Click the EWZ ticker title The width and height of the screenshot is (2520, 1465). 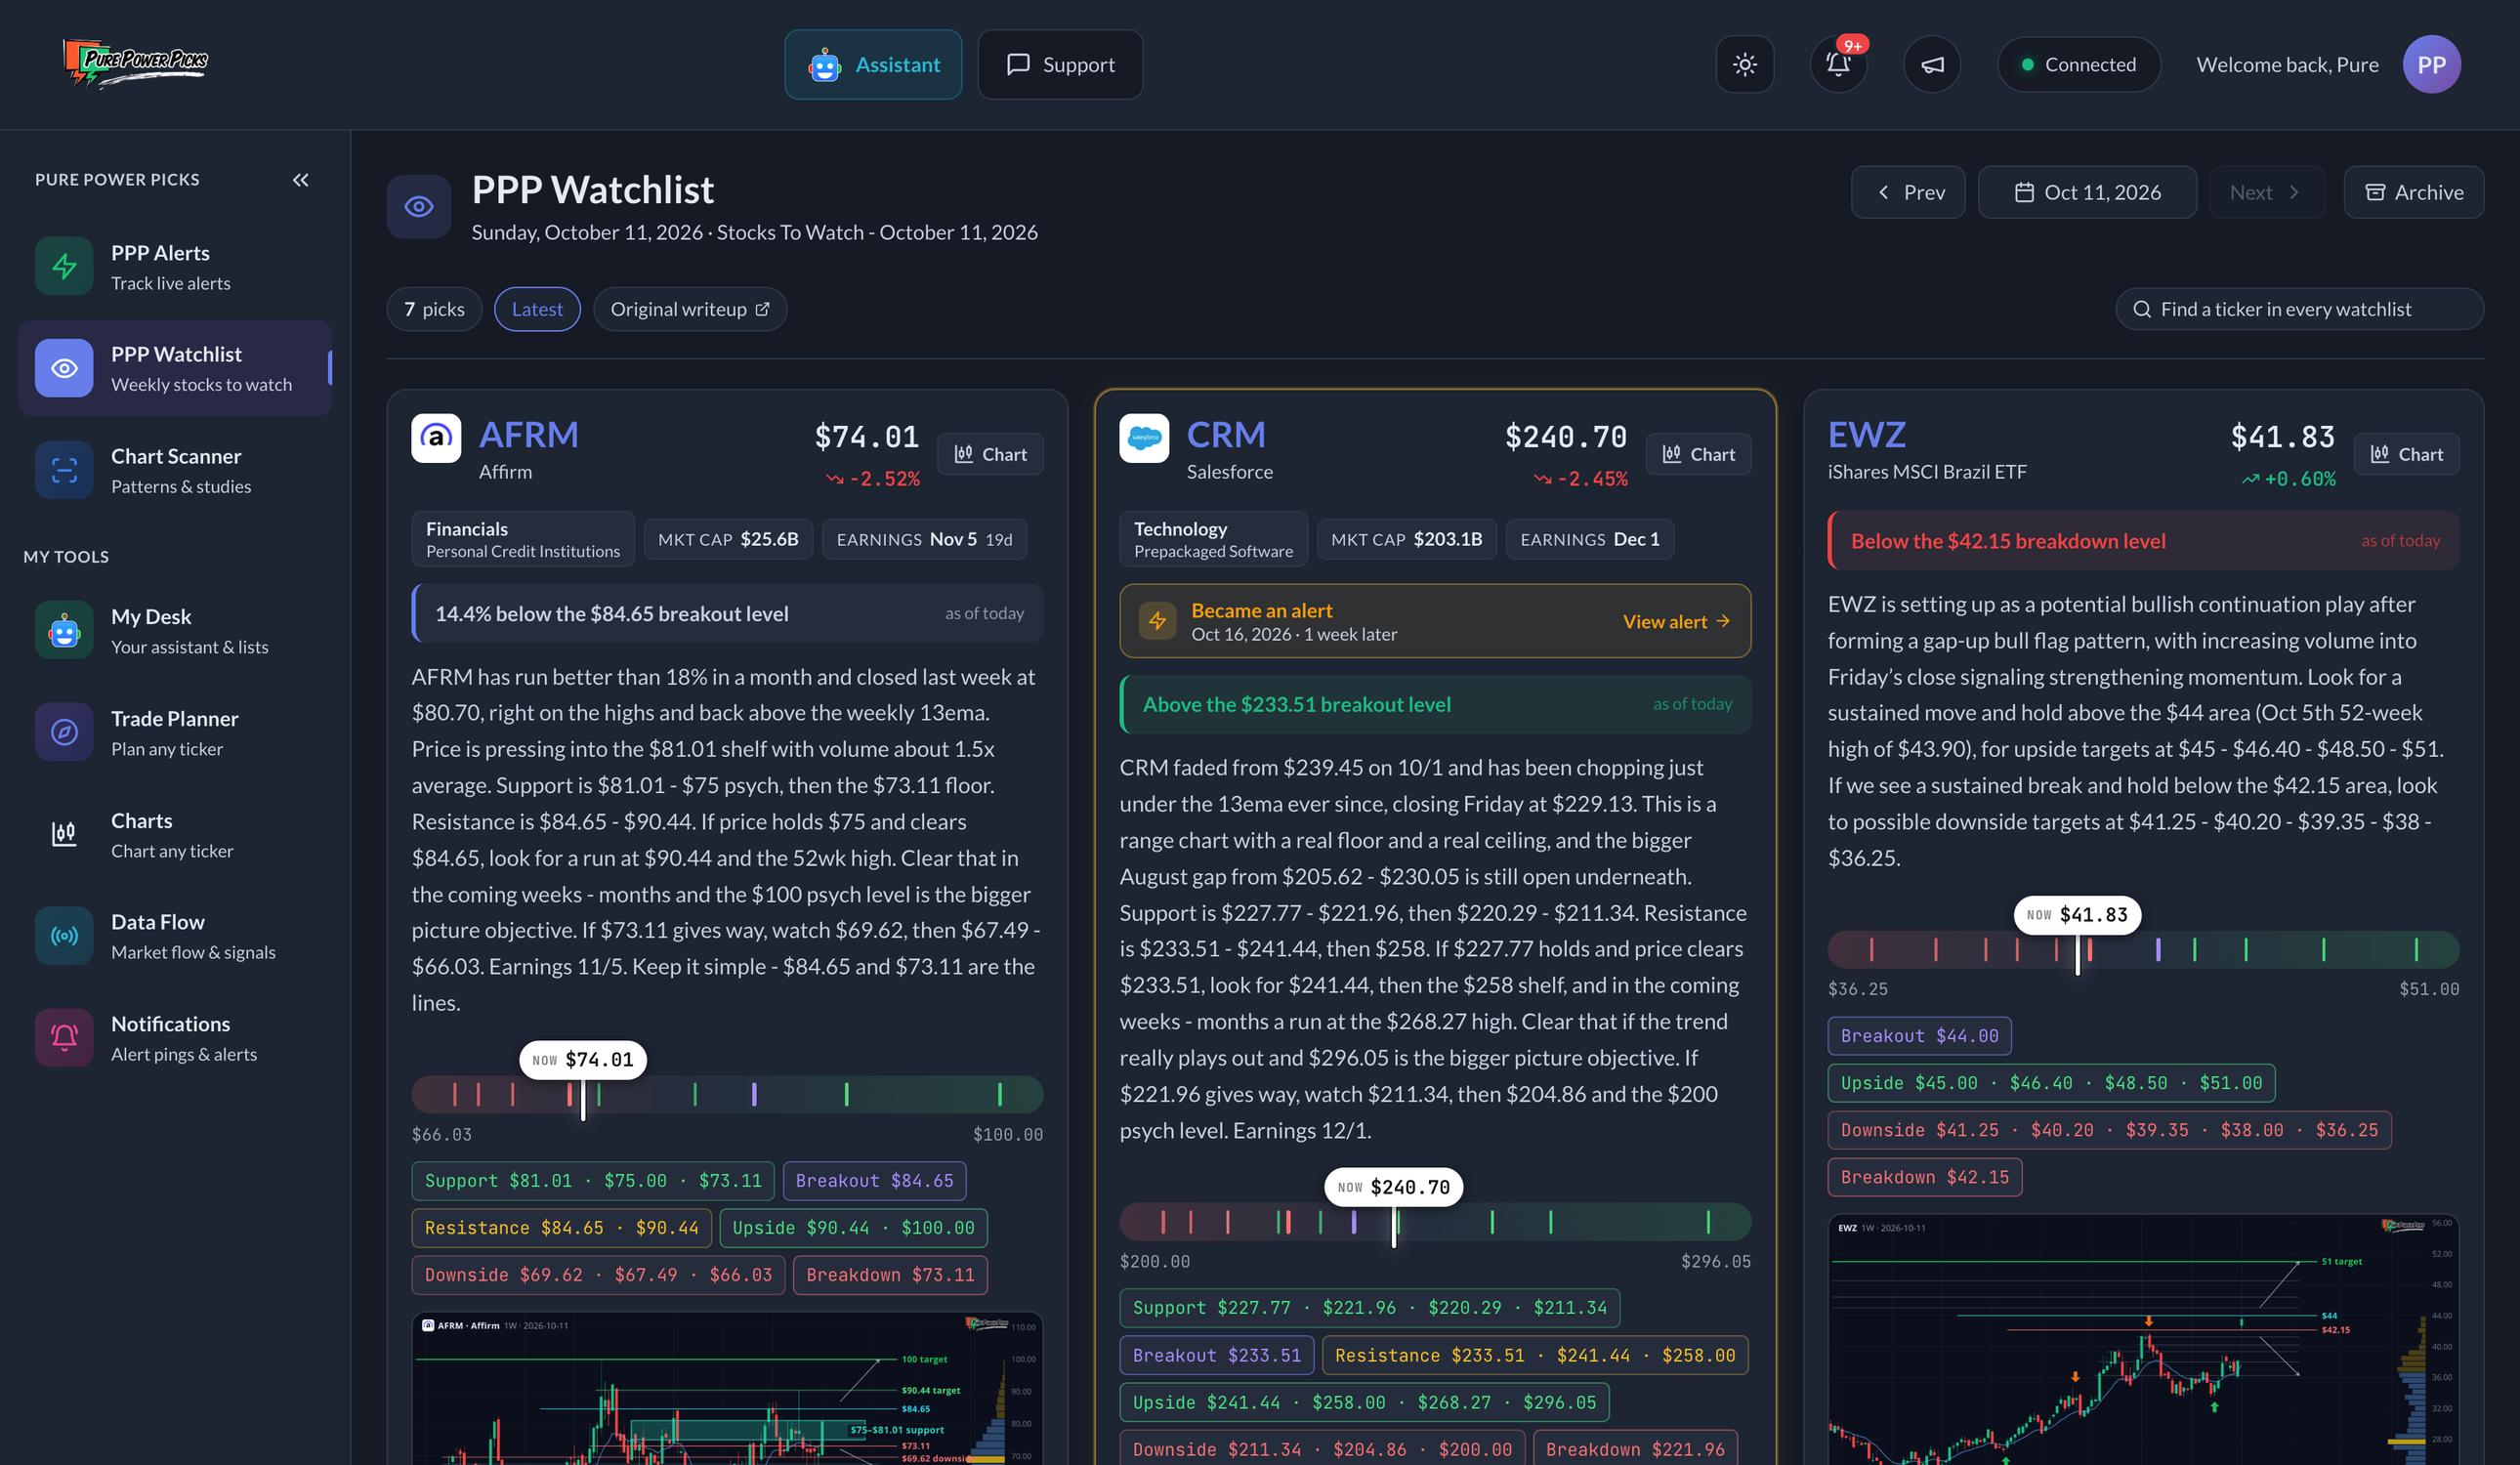(1866, 435)
